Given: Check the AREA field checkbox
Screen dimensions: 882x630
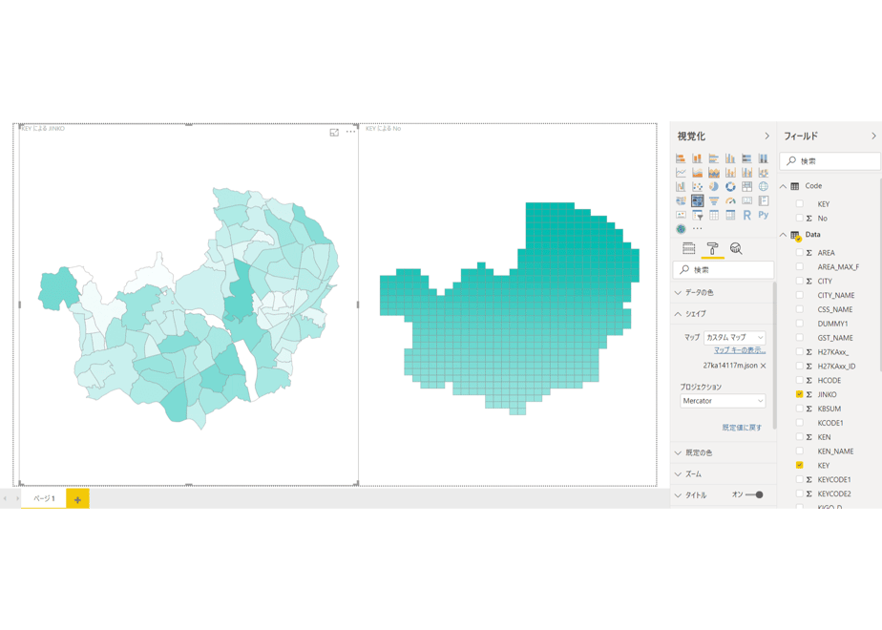Looking at the screenshot, I should point(799,253).
